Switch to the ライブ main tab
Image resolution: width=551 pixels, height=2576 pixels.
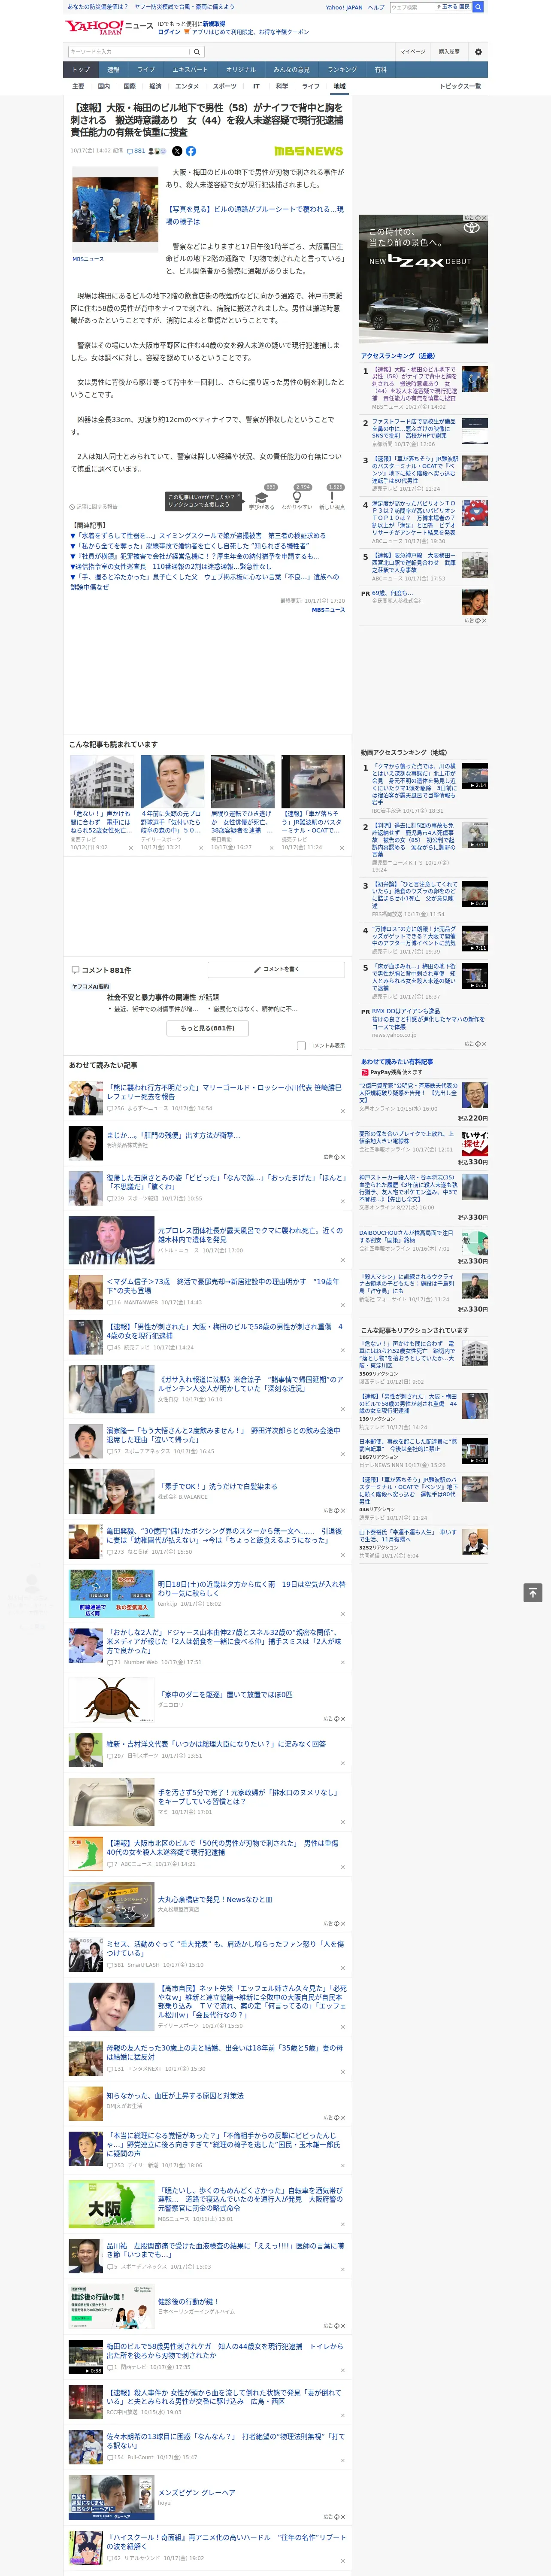[x=146, y=70]
